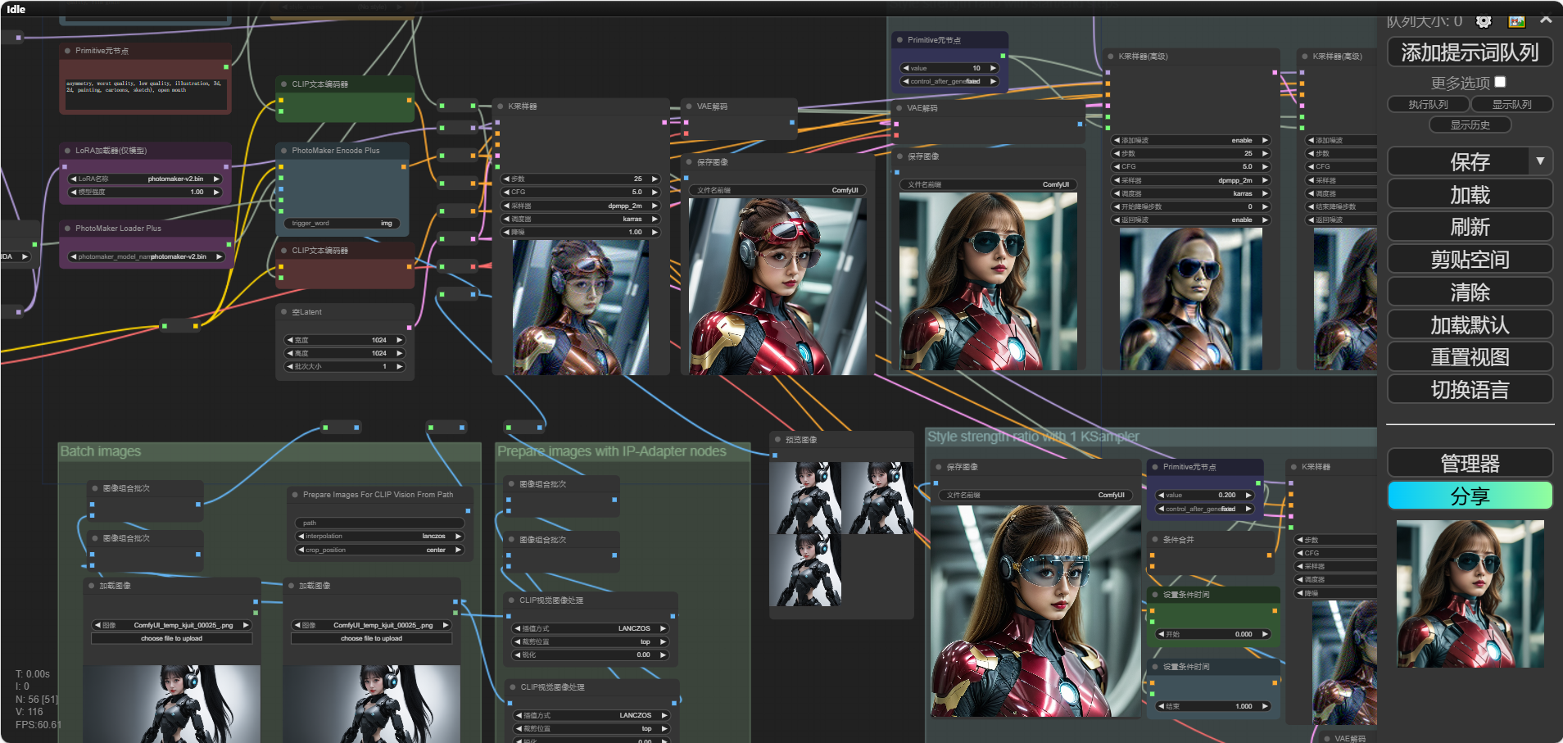Image resolution: width=1563 pixels, height=743 pixels.
Task: Open control_after_generate fixed combo in top Primitive
Action: (949, 81)
